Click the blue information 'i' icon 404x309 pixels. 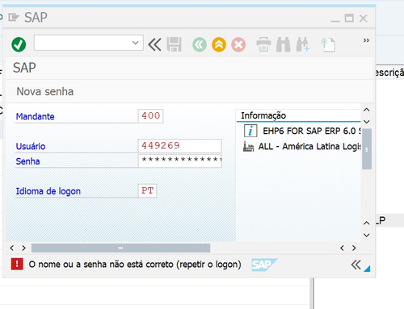[250, 132]
